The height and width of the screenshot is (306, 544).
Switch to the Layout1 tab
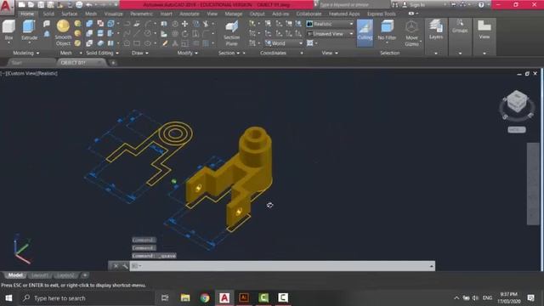click(x=40, y=275)
